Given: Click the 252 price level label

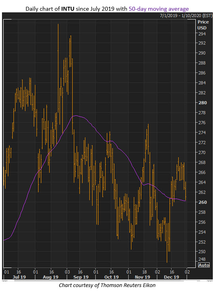Looking at the screenshot, I should pos(202,242).
